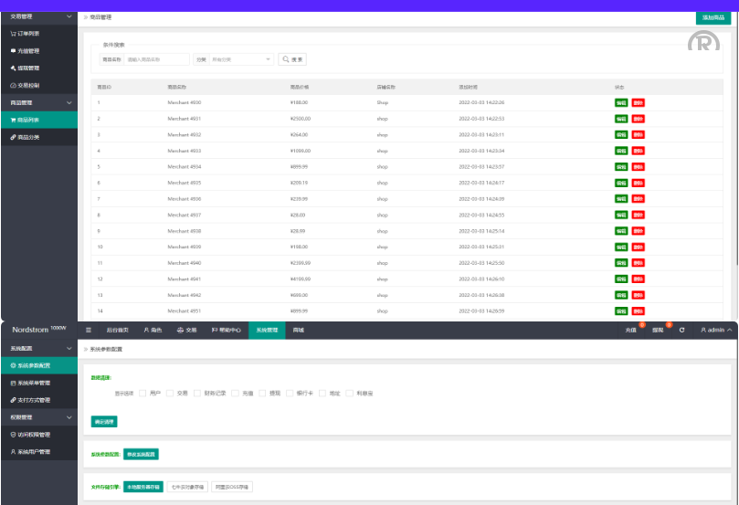Click the 支付方式管理 link icon item
739x505 pixels.
click(x=13, y=400)
